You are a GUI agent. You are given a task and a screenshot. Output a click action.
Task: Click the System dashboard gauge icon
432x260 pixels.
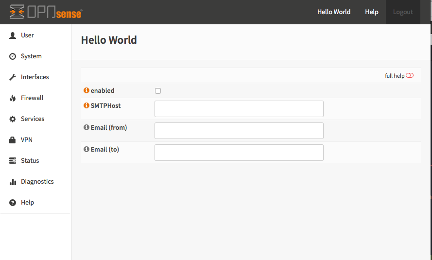[13, 56]
